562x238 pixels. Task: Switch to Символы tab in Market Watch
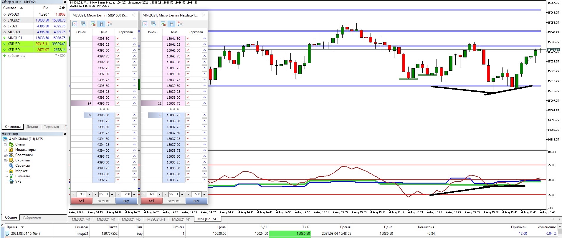coord(13,127)
